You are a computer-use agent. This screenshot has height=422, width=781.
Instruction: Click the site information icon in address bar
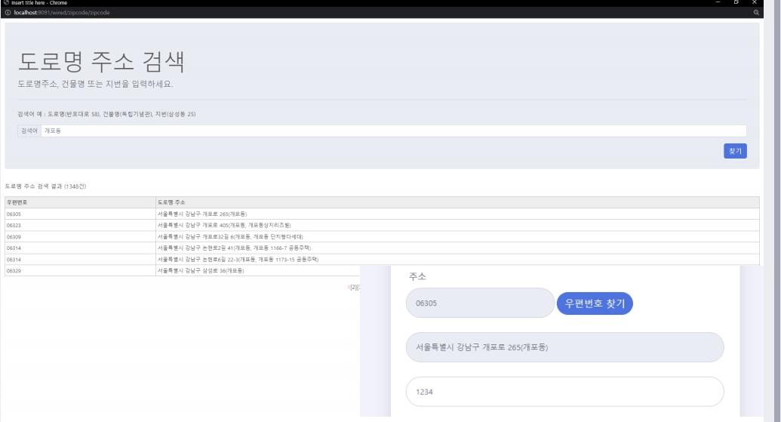pos(5,12)
